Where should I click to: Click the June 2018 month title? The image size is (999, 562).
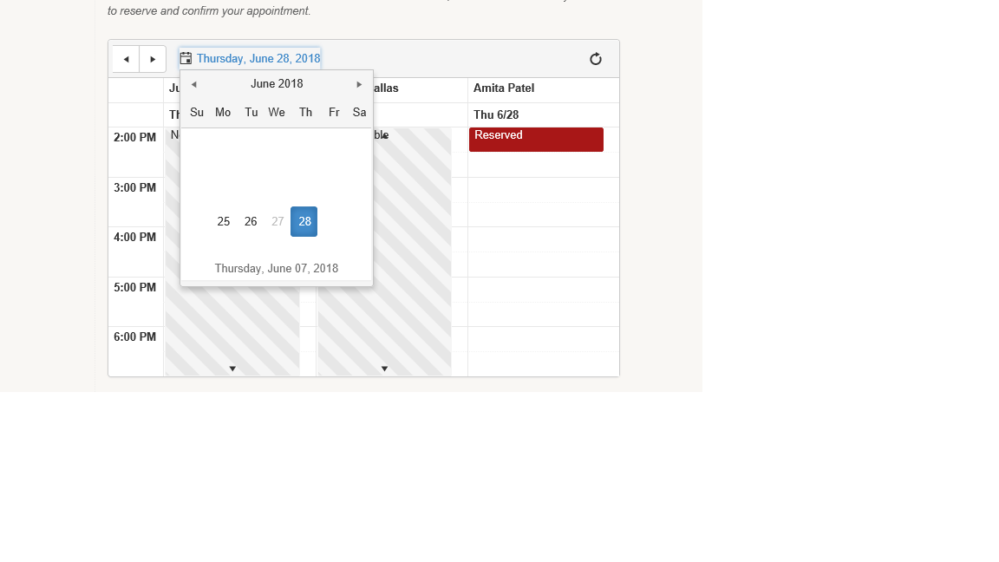point(277,84)
